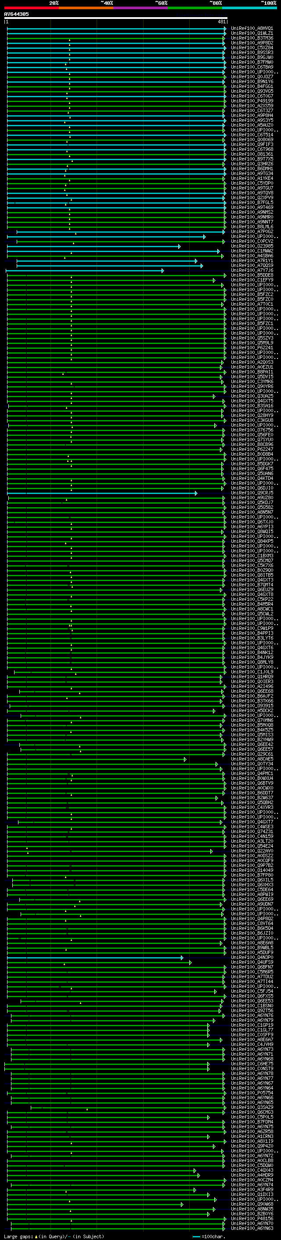Click the white query sequence ruler bar

[x=116, y=18]
